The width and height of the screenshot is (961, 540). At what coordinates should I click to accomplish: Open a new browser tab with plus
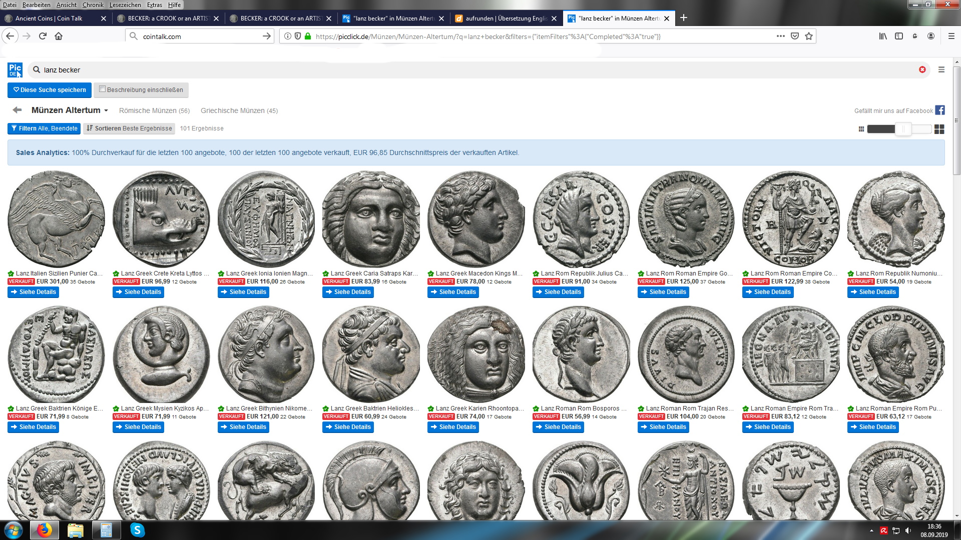(684, 18)
